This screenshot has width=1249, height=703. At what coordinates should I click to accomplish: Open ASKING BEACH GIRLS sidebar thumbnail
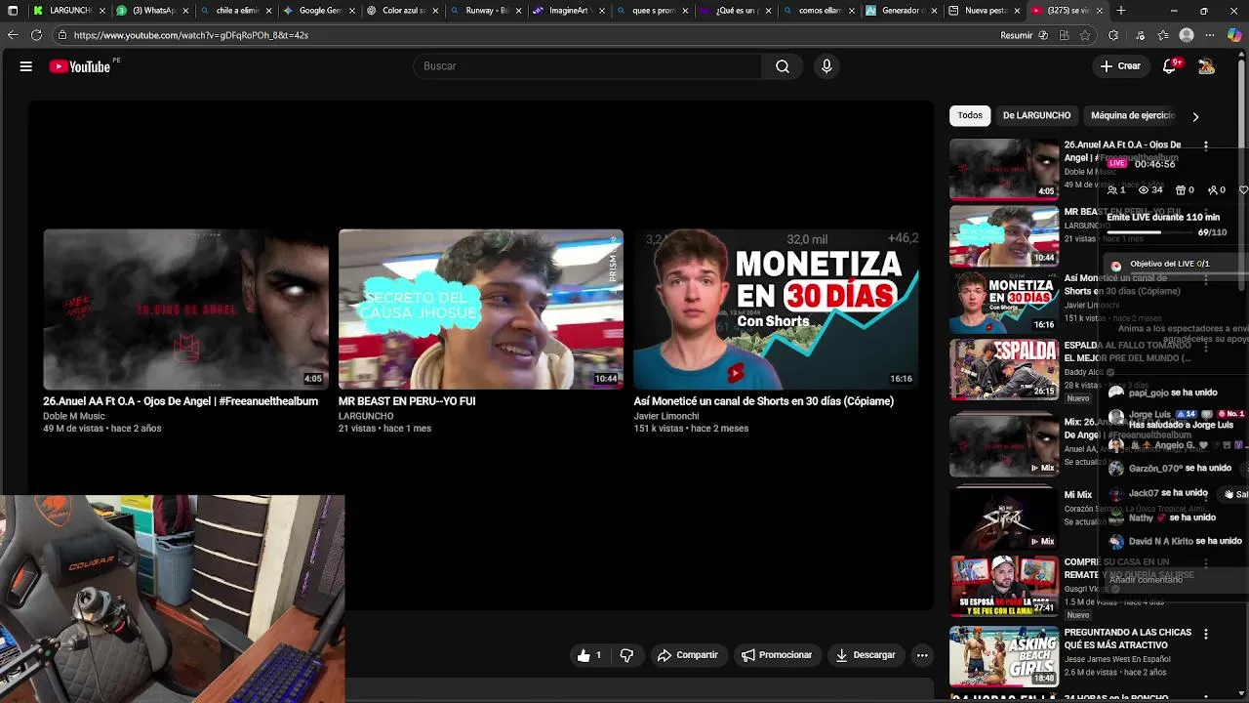1004,657
